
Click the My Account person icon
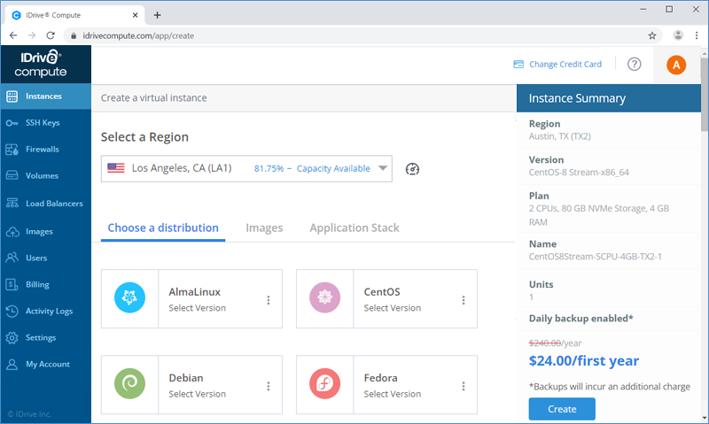pos(12,365)
